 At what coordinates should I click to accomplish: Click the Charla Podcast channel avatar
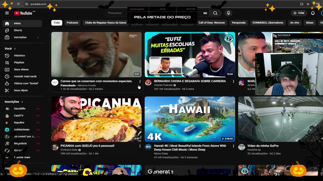pos(148,82)
